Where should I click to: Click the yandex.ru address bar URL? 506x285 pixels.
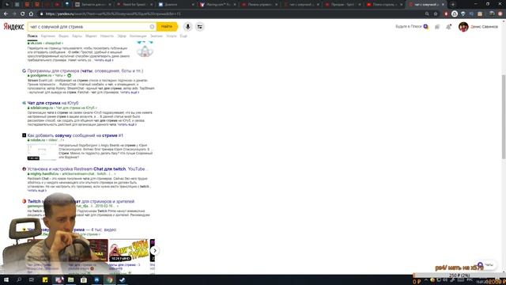tap(113, 14)
